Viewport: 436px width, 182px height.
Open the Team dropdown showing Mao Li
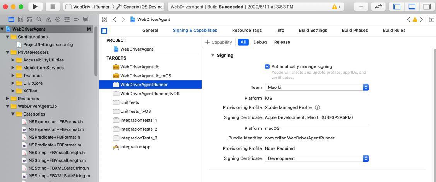(x=317, y=88)
